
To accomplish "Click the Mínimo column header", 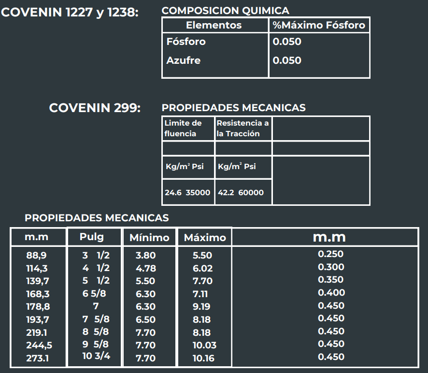I will click(149, 238).
